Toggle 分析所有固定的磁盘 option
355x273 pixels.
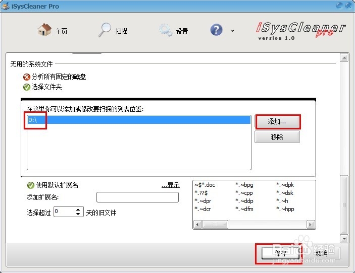tap(55, 77)
